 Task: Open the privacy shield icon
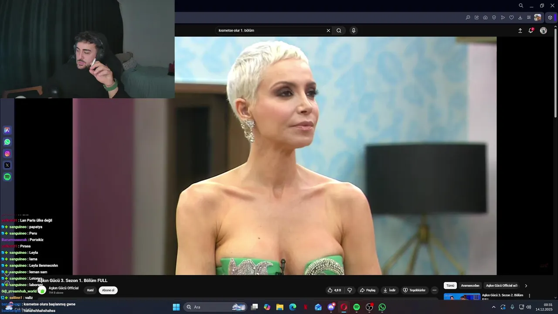coord(494,17)
